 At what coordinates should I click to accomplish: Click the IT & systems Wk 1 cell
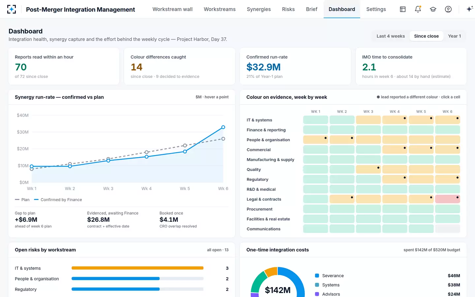pos(316,120)
